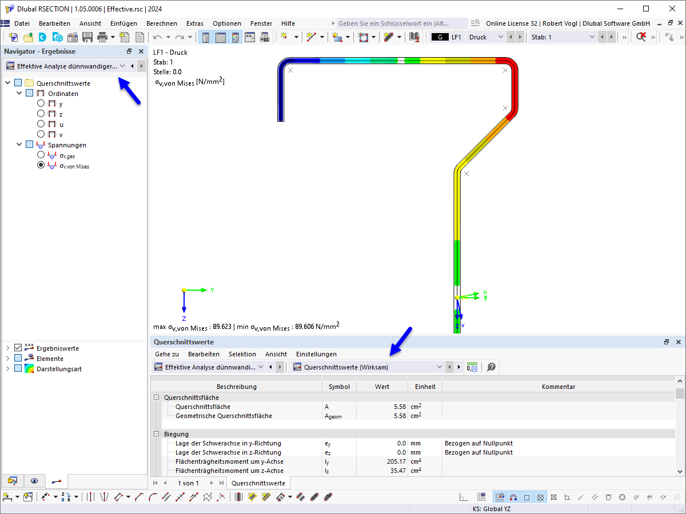Open the Fenster menu
The image size is (686, 514).
pyautogui.click(x=261, y=23)
